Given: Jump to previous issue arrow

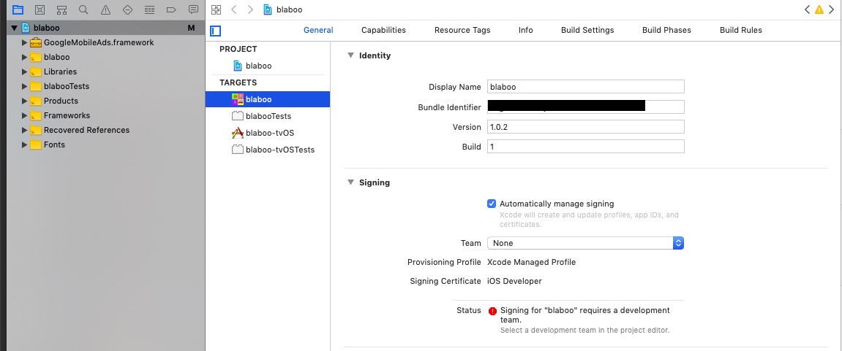Looking at the screenshot, I should (x=807, y=9).
